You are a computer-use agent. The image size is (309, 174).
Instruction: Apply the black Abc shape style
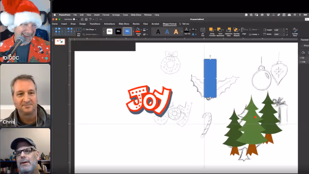click(x=118, y=31)
